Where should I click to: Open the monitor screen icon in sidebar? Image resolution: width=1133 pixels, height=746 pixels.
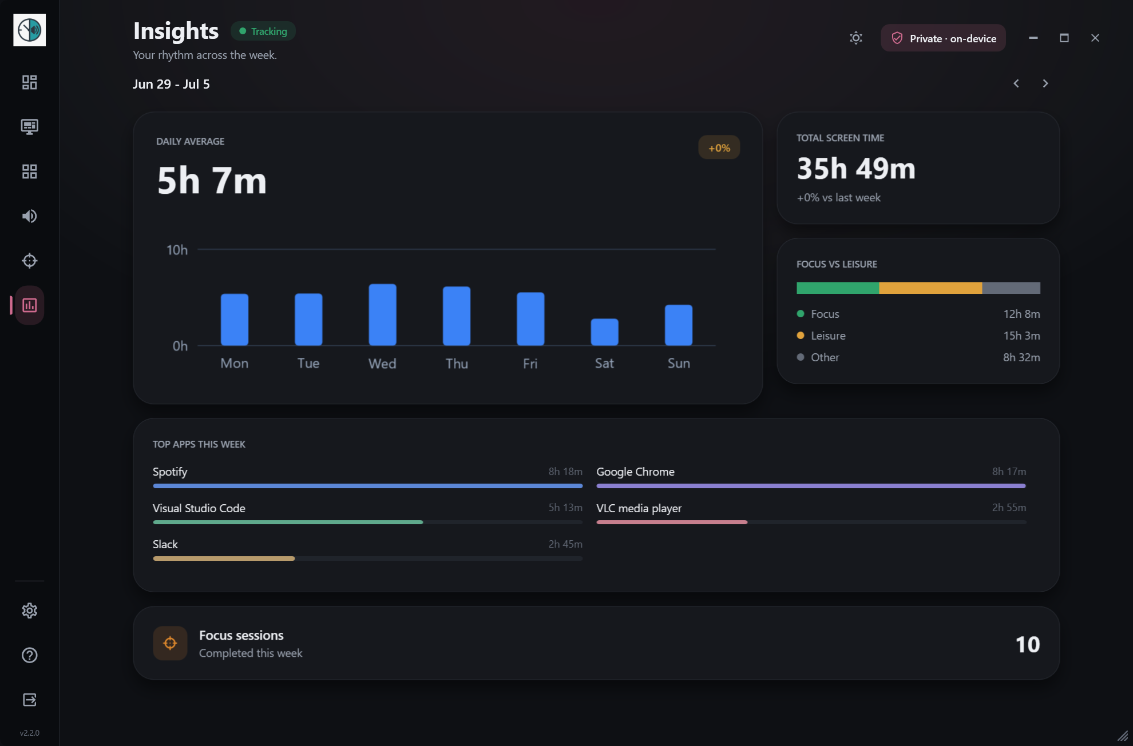pyautogui.click(x=30, y=127)
